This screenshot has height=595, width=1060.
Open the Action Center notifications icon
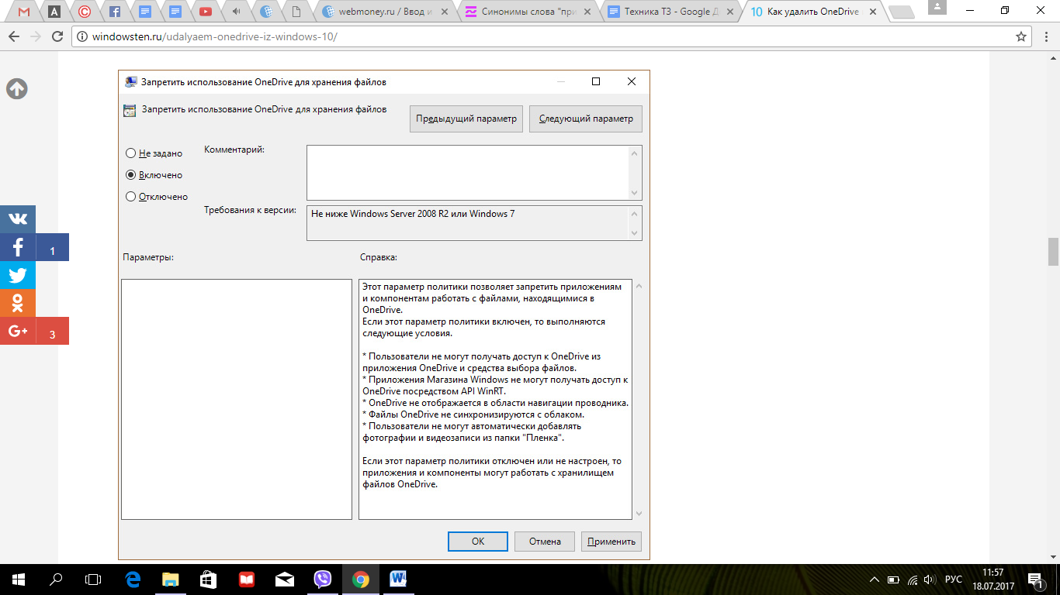click(1037, 580)
